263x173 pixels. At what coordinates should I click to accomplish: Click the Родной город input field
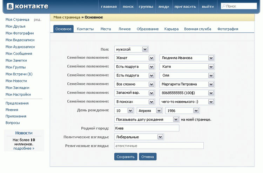coord(147,128)
